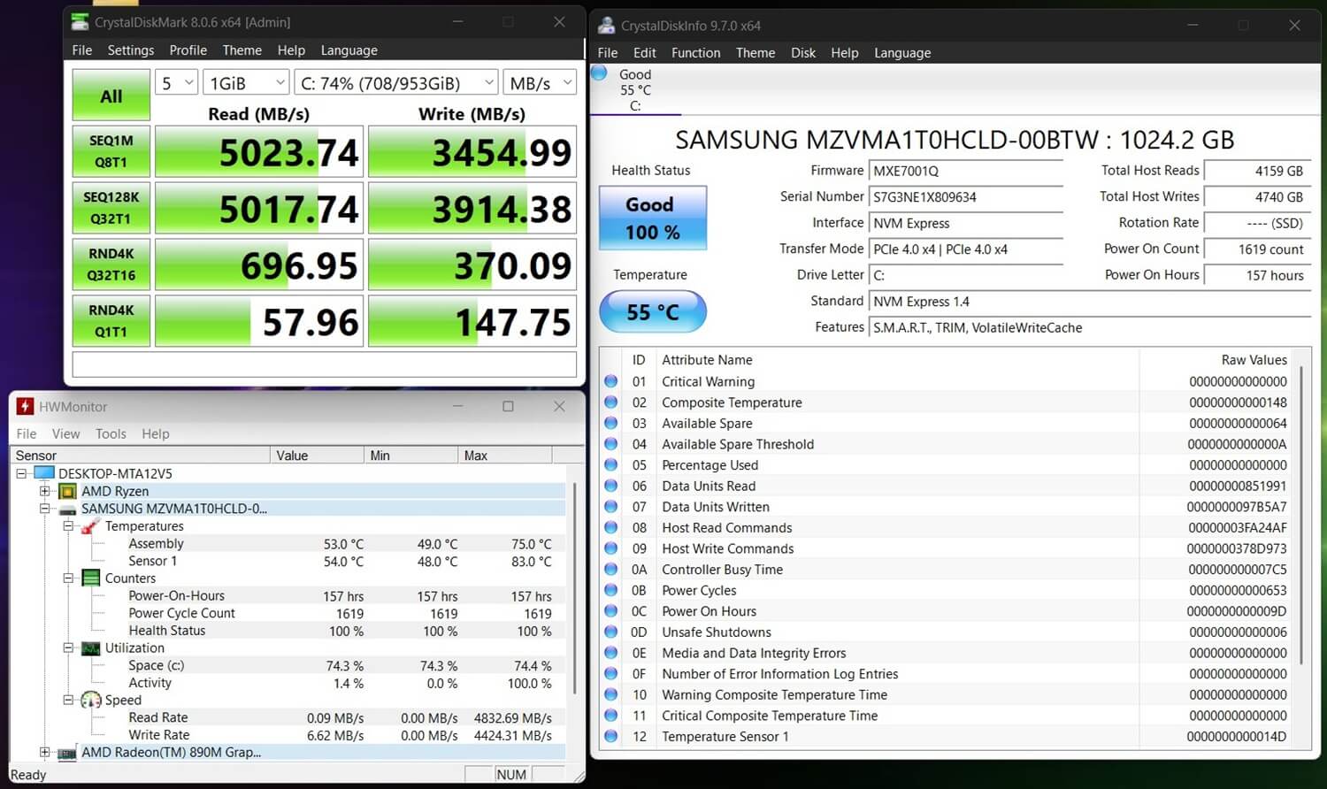Click the Good 100% health status button
This screenshot has width=1327, height=789.
coord(653,218)
